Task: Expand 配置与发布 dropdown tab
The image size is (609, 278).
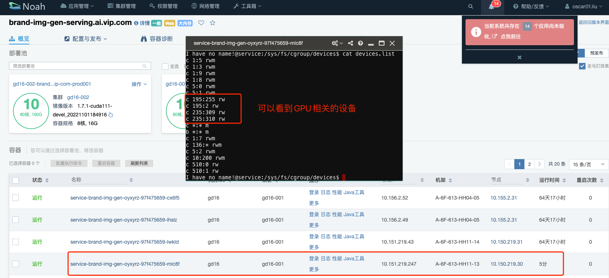Action: click(86, 39)
